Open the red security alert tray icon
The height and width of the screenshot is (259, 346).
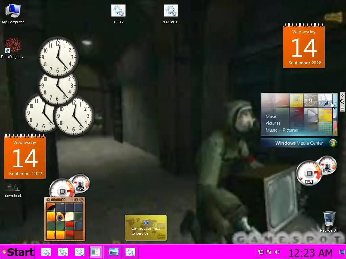[269, 252]
